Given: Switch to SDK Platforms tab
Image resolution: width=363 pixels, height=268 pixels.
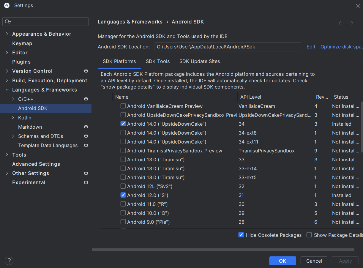Looking at the screenshot, I should pos(119,62).
